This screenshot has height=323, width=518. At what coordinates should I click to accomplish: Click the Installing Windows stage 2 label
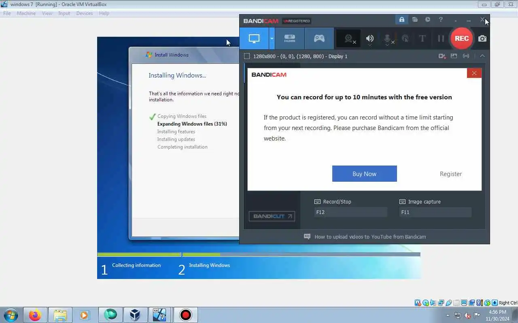[x=209, y=265]
